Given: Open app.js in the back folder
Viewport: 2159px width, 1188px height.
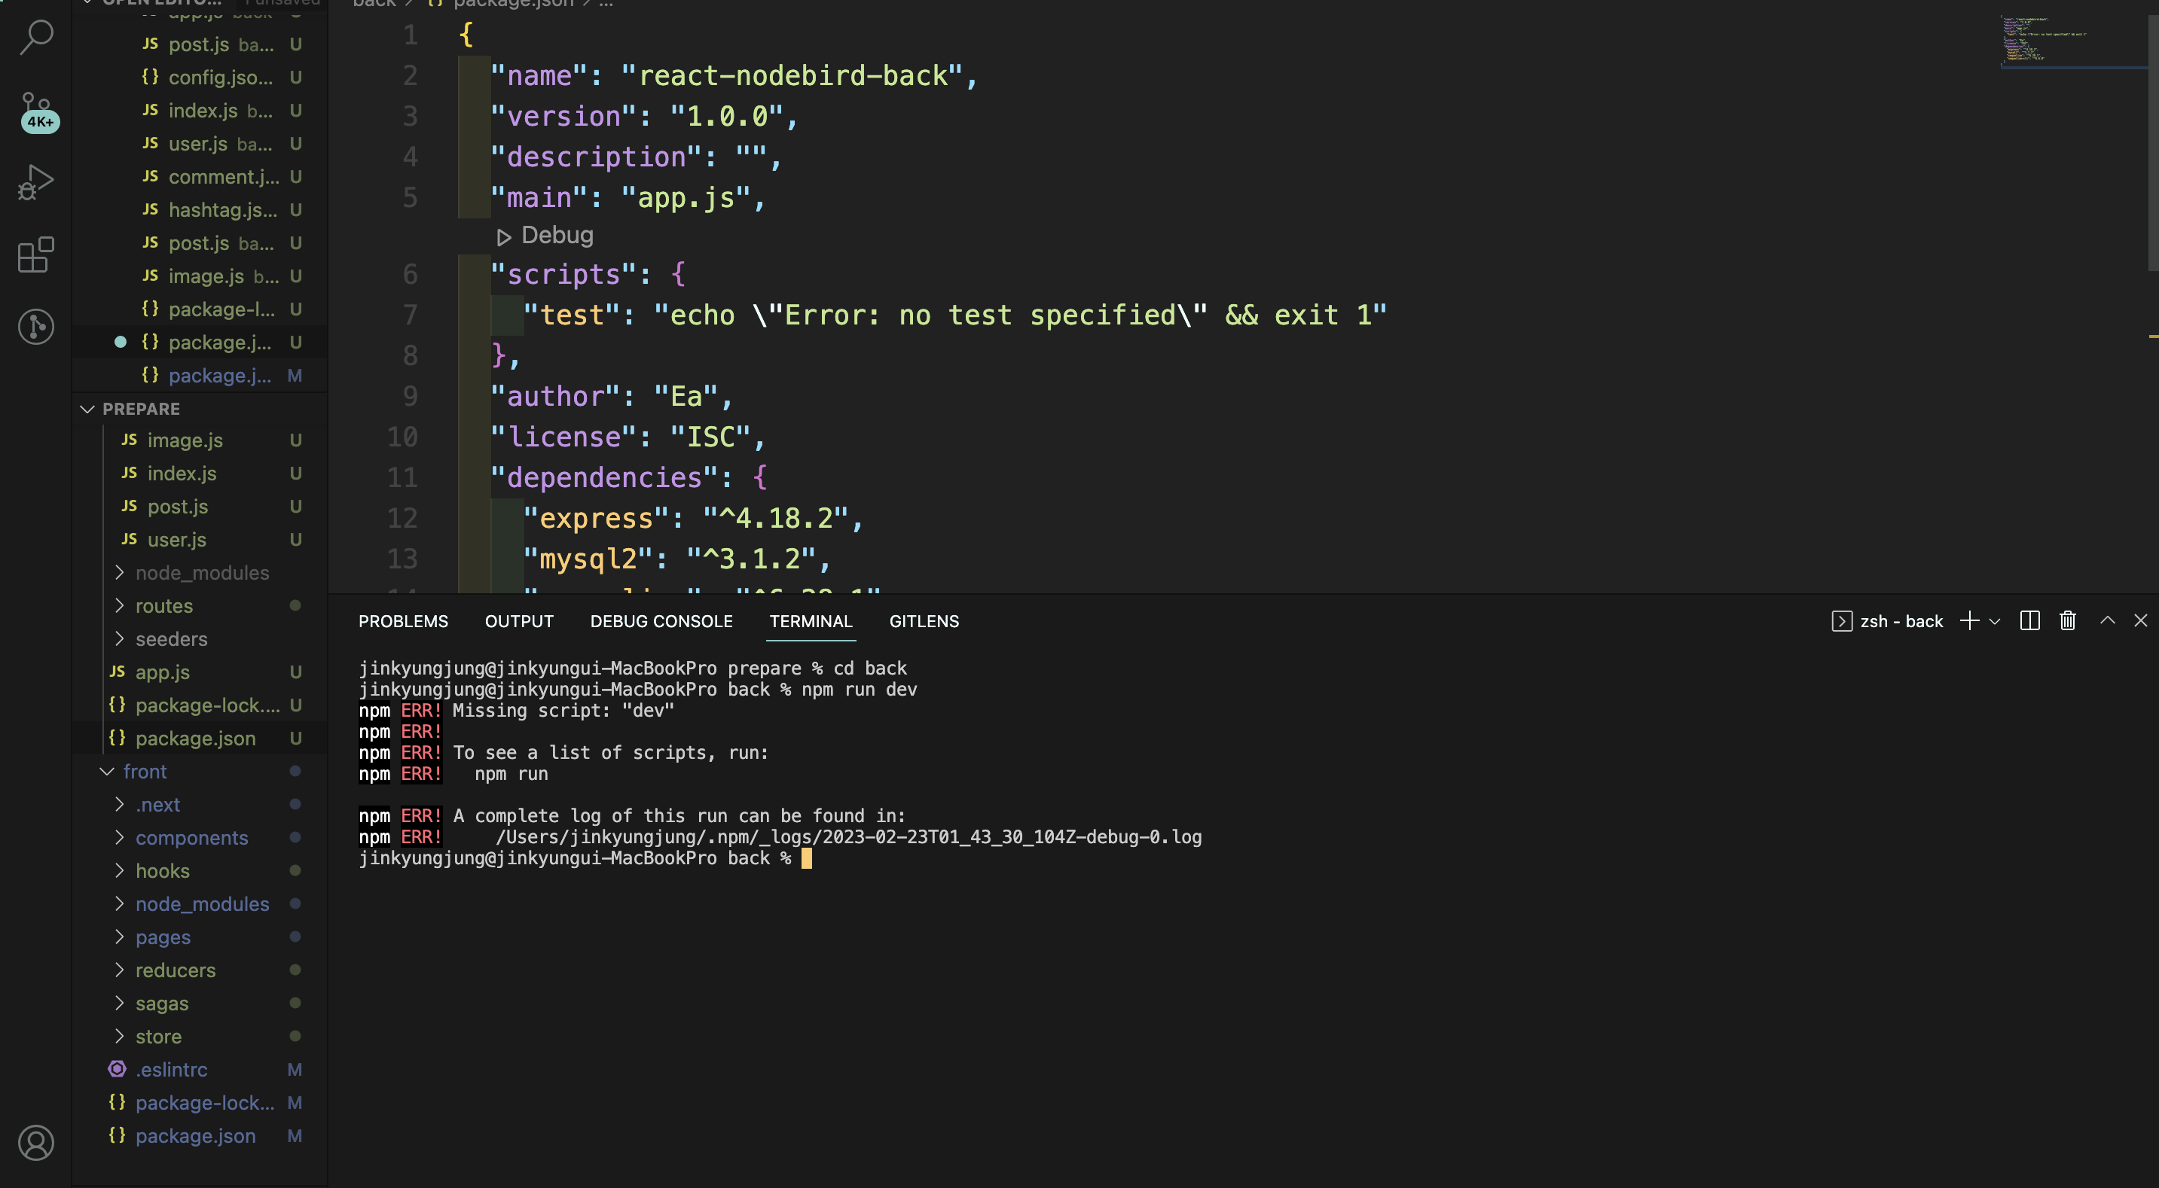Looking at the screenshot, I should [200, 672].
